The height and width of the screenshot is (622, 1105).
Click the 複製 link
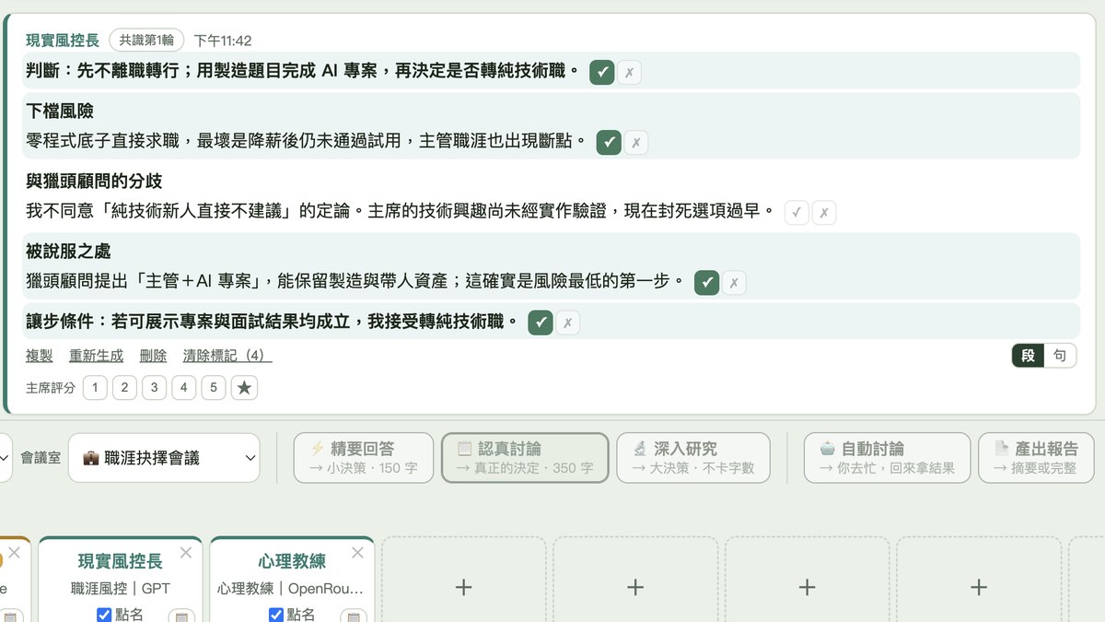(x=39, y=356)
